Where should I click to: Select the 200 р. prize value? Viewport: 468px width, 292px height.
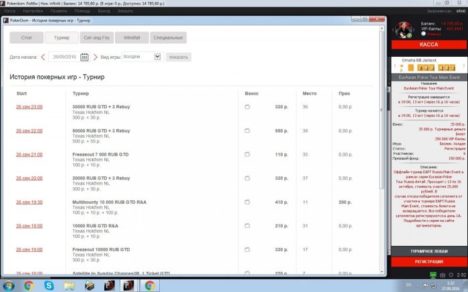click(345, 202)
